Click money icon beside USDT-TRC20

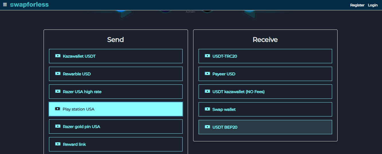click(x=207, y=56)
